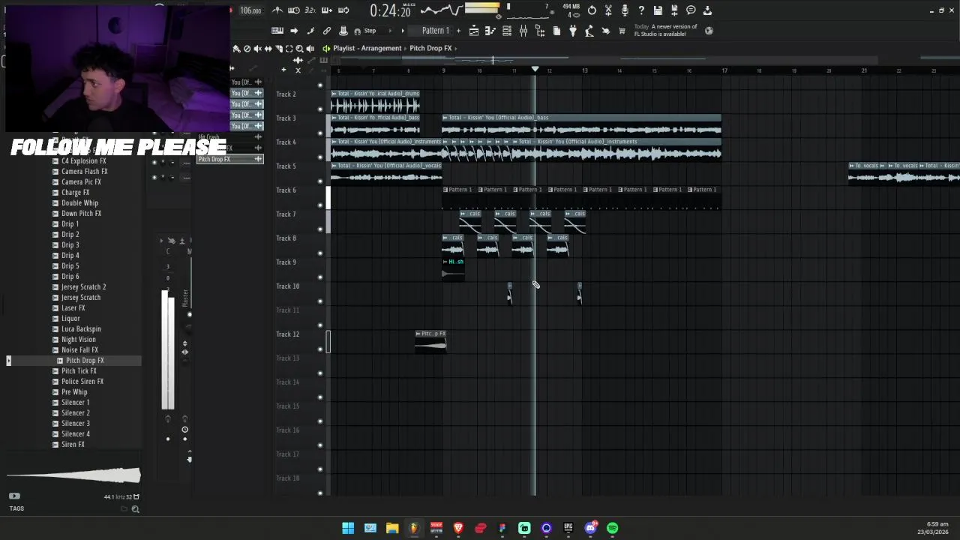Click the bass audio clip on Track 3
Screen dimensions: 960x540
click(581, 125)
